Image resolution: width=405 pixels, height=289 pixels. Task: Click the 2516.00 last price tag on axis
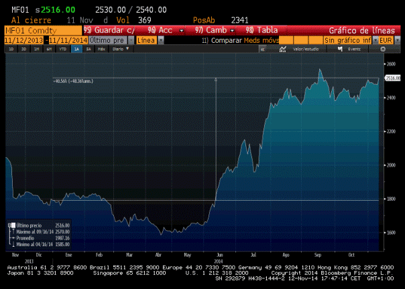393,78
